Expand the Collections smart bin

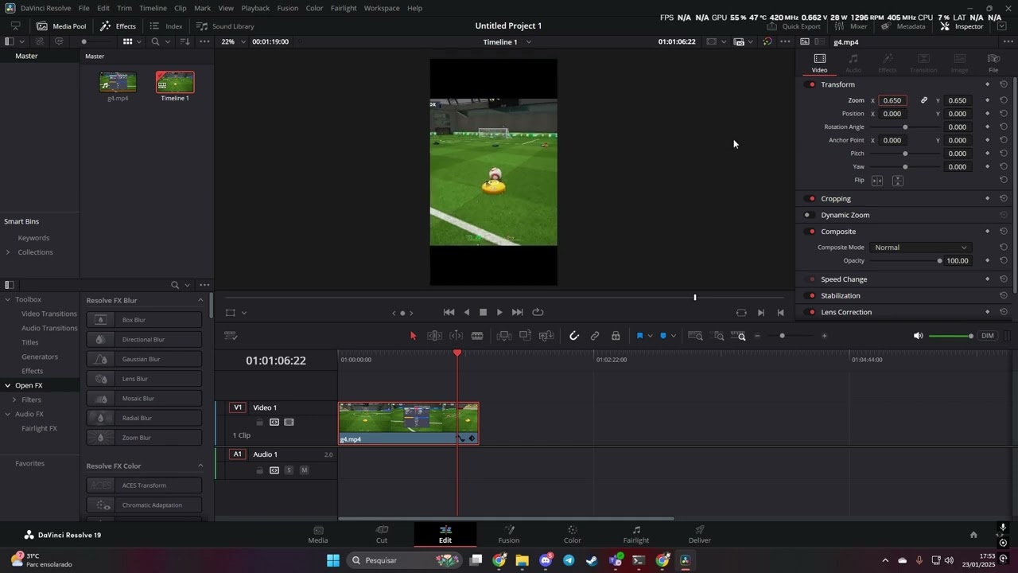(8, 252)
